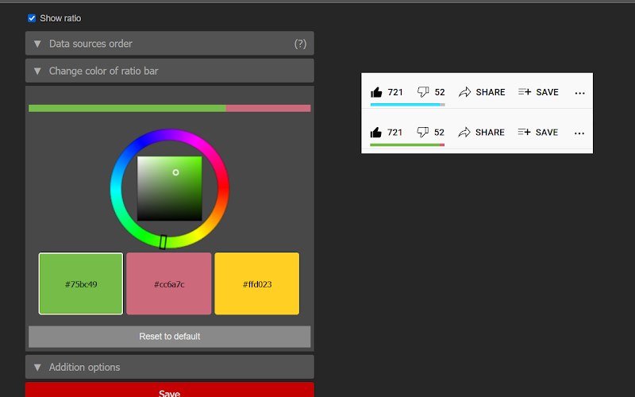Click the share arrow icon in the top preview row
635x397 pixels.
coord(465,92)
